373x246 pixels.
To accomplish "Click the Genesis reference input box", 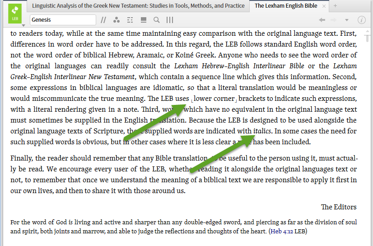I will tap(63, 20).
